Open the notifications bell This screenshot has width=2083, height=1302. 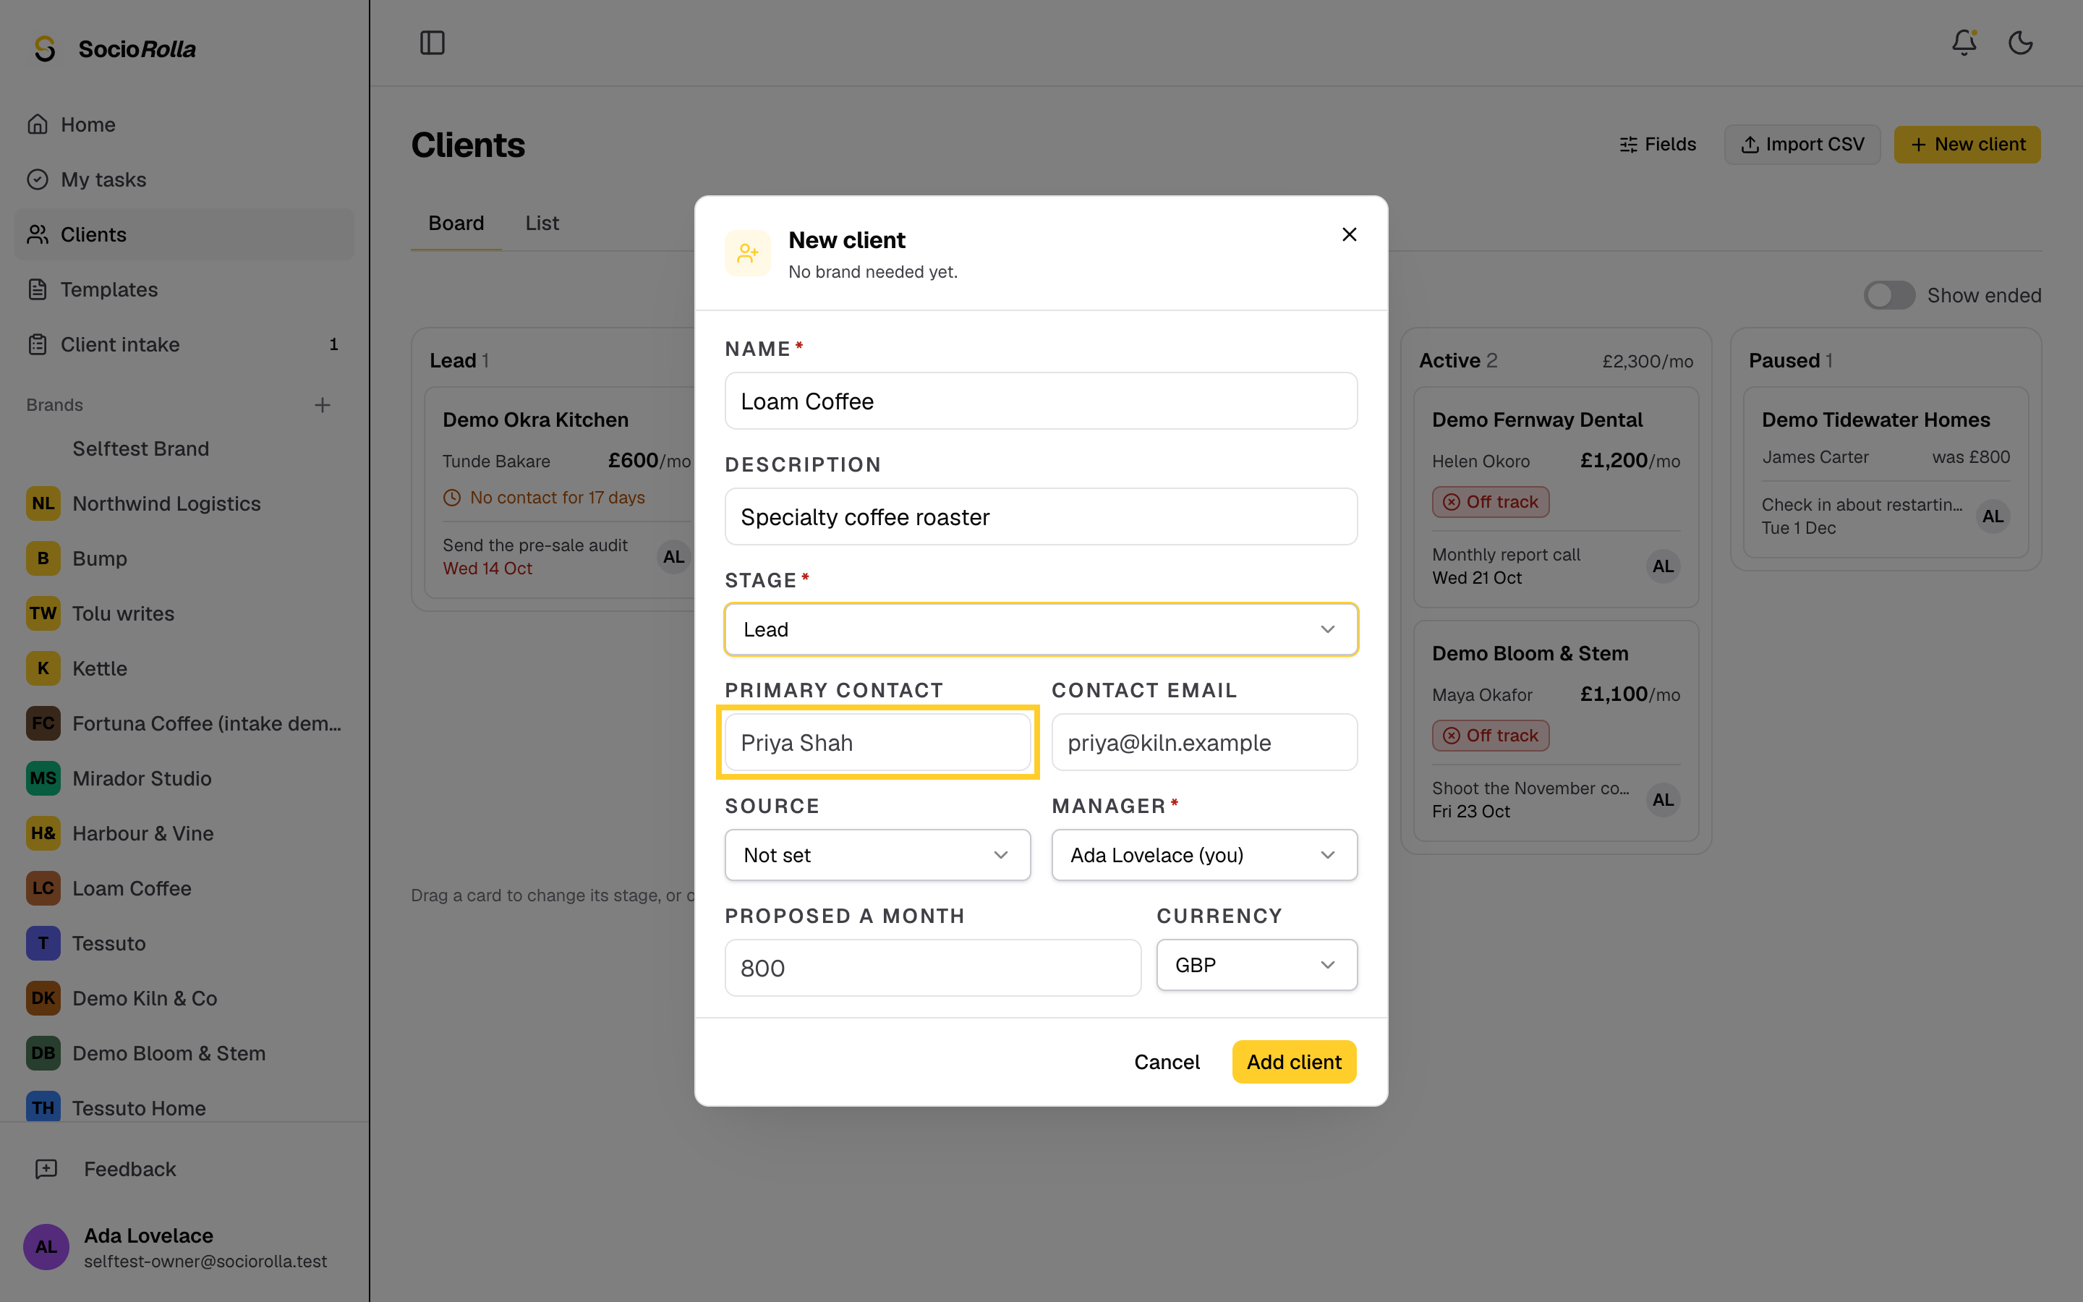point(1964,43)
